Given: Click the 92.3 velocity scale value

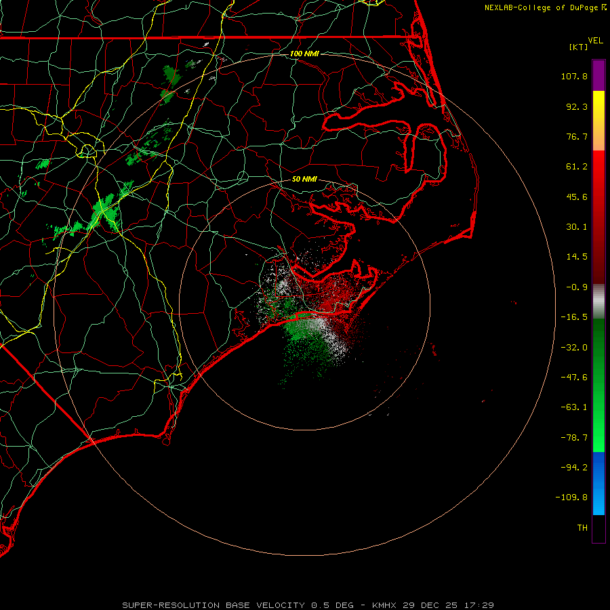Looking at the screenshot, I should [577, 106].
